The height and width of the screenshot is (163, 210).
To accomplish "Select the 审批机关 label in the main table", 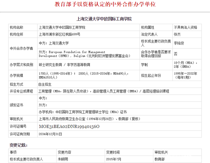I will click(23, 119).
